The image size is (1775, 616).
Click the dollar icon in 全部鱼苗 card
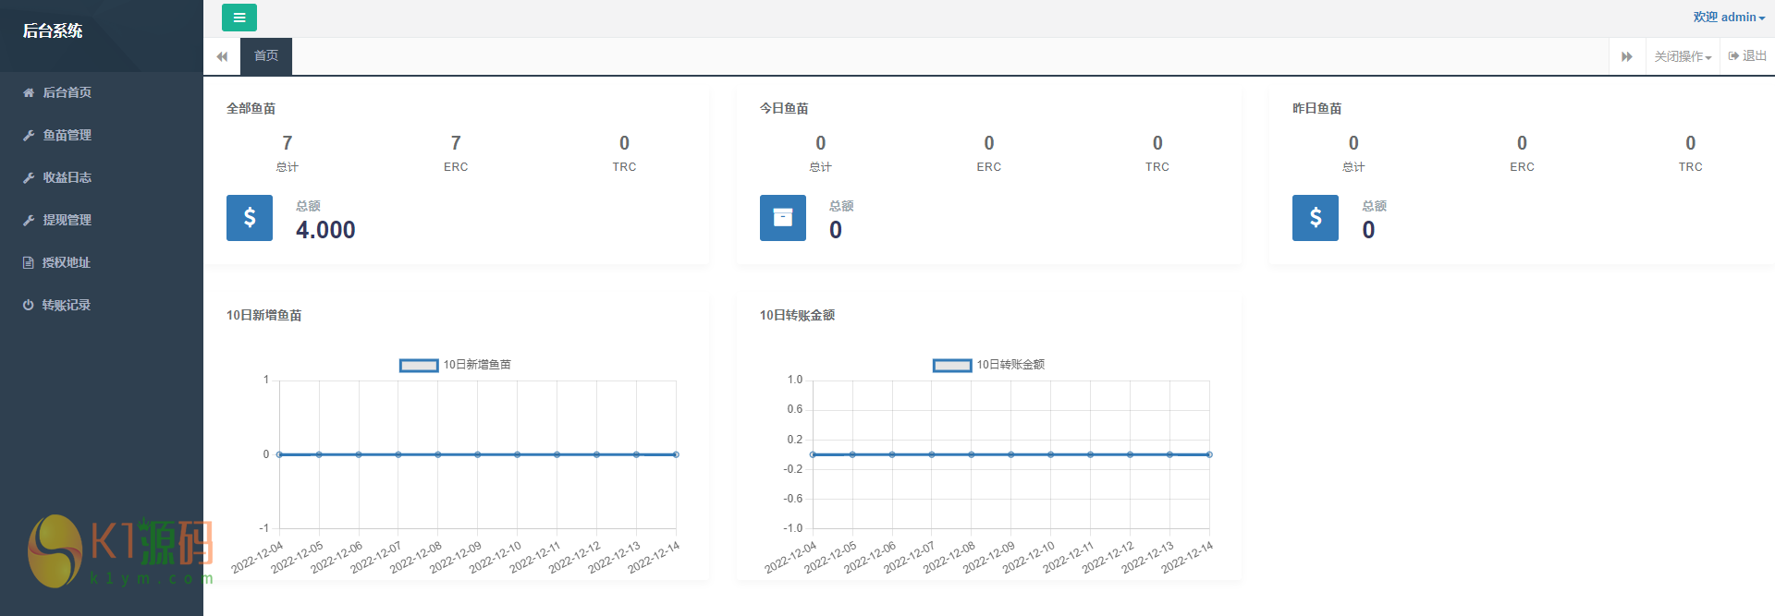250,218
